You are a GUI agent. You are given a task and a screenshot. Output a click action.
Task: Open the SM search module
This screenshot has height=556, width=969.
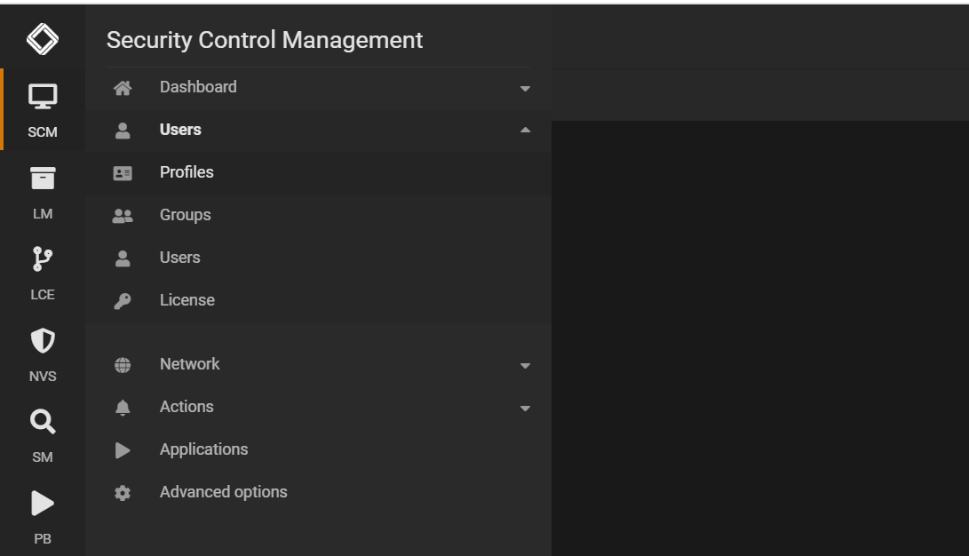tap(42, 421)
